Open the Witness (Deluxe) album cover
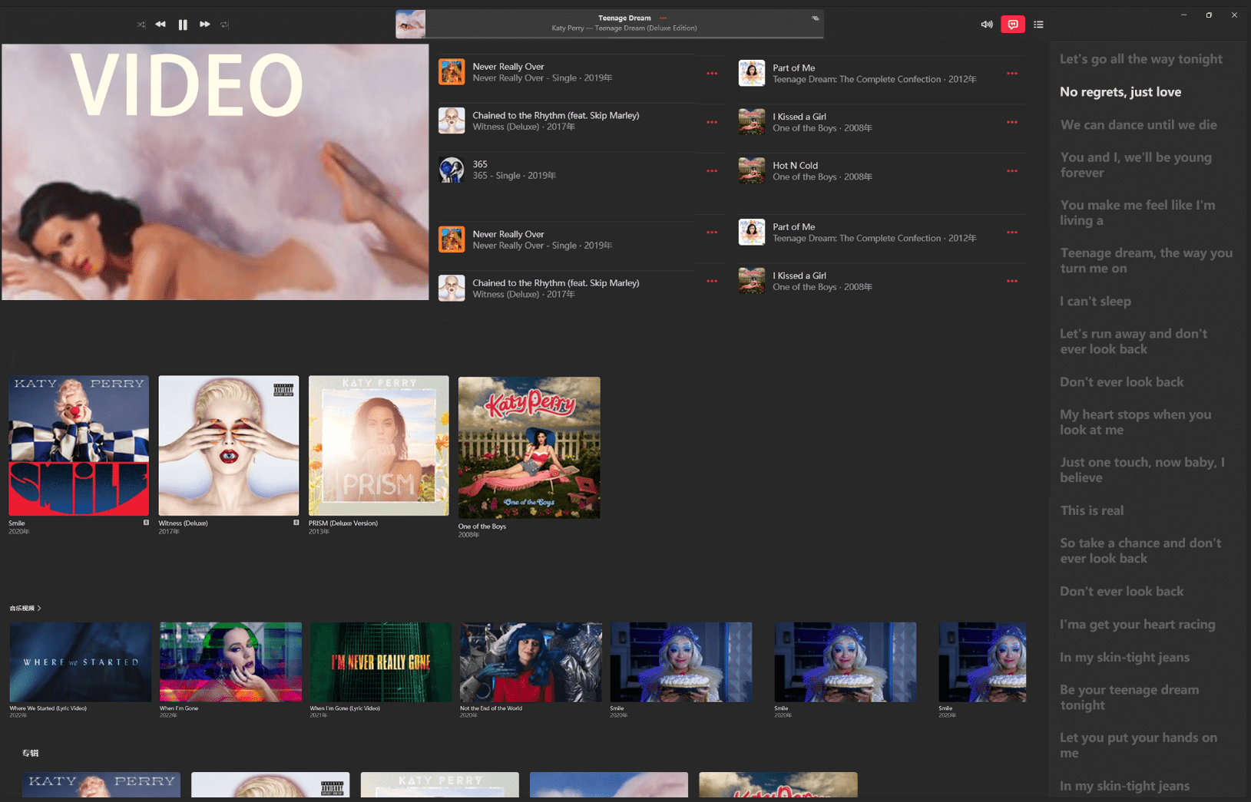Viewport: 1251px width, 802px height. click(x=229, y=445)
